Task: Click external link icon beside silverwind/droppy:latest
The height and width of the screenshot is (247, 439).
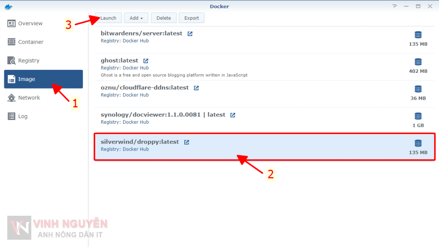Action: [x=186, y=142]
